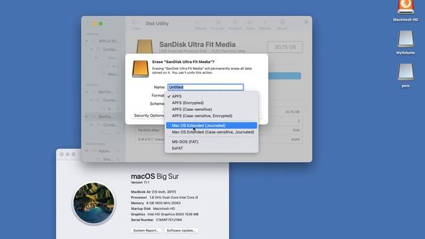The image size is (425, 239).
Task: Click the Erase toolbar icon
Action: coord(250,25)
